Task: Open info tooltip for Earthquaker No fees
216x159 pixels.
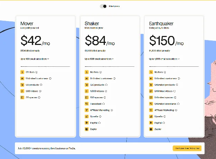Action: [x=165, y=72]
